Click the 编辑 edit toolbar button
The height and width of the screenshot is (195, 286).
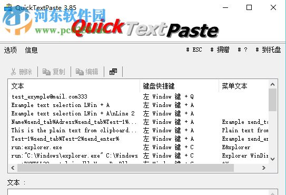point(87,72)
